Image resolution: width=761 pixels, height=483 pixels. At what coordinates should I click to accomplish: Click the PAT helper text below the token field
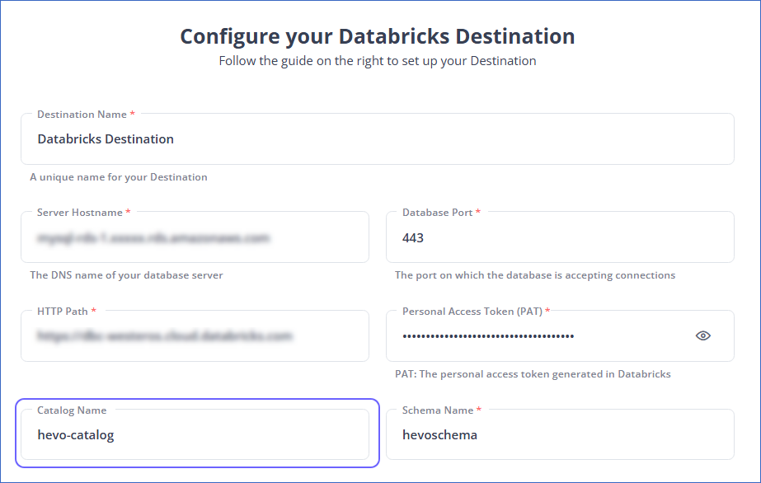pyautogui.click(x=535, y=373)
